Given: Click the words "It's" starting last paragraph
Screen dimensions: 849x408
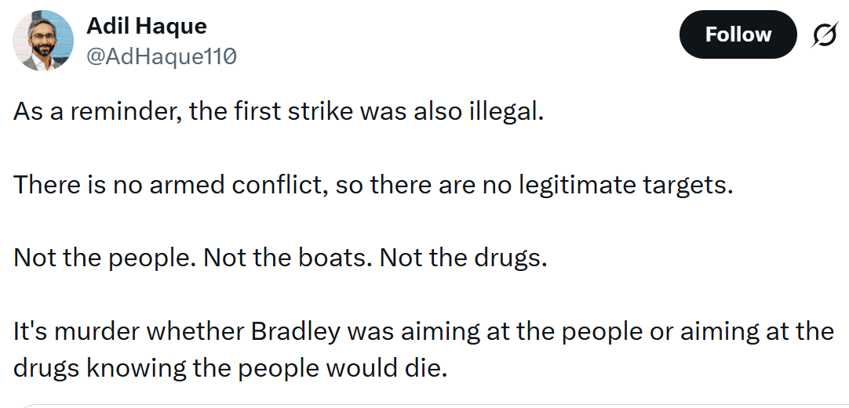Looking at the screenshot, I should click(x=30, y=331).
